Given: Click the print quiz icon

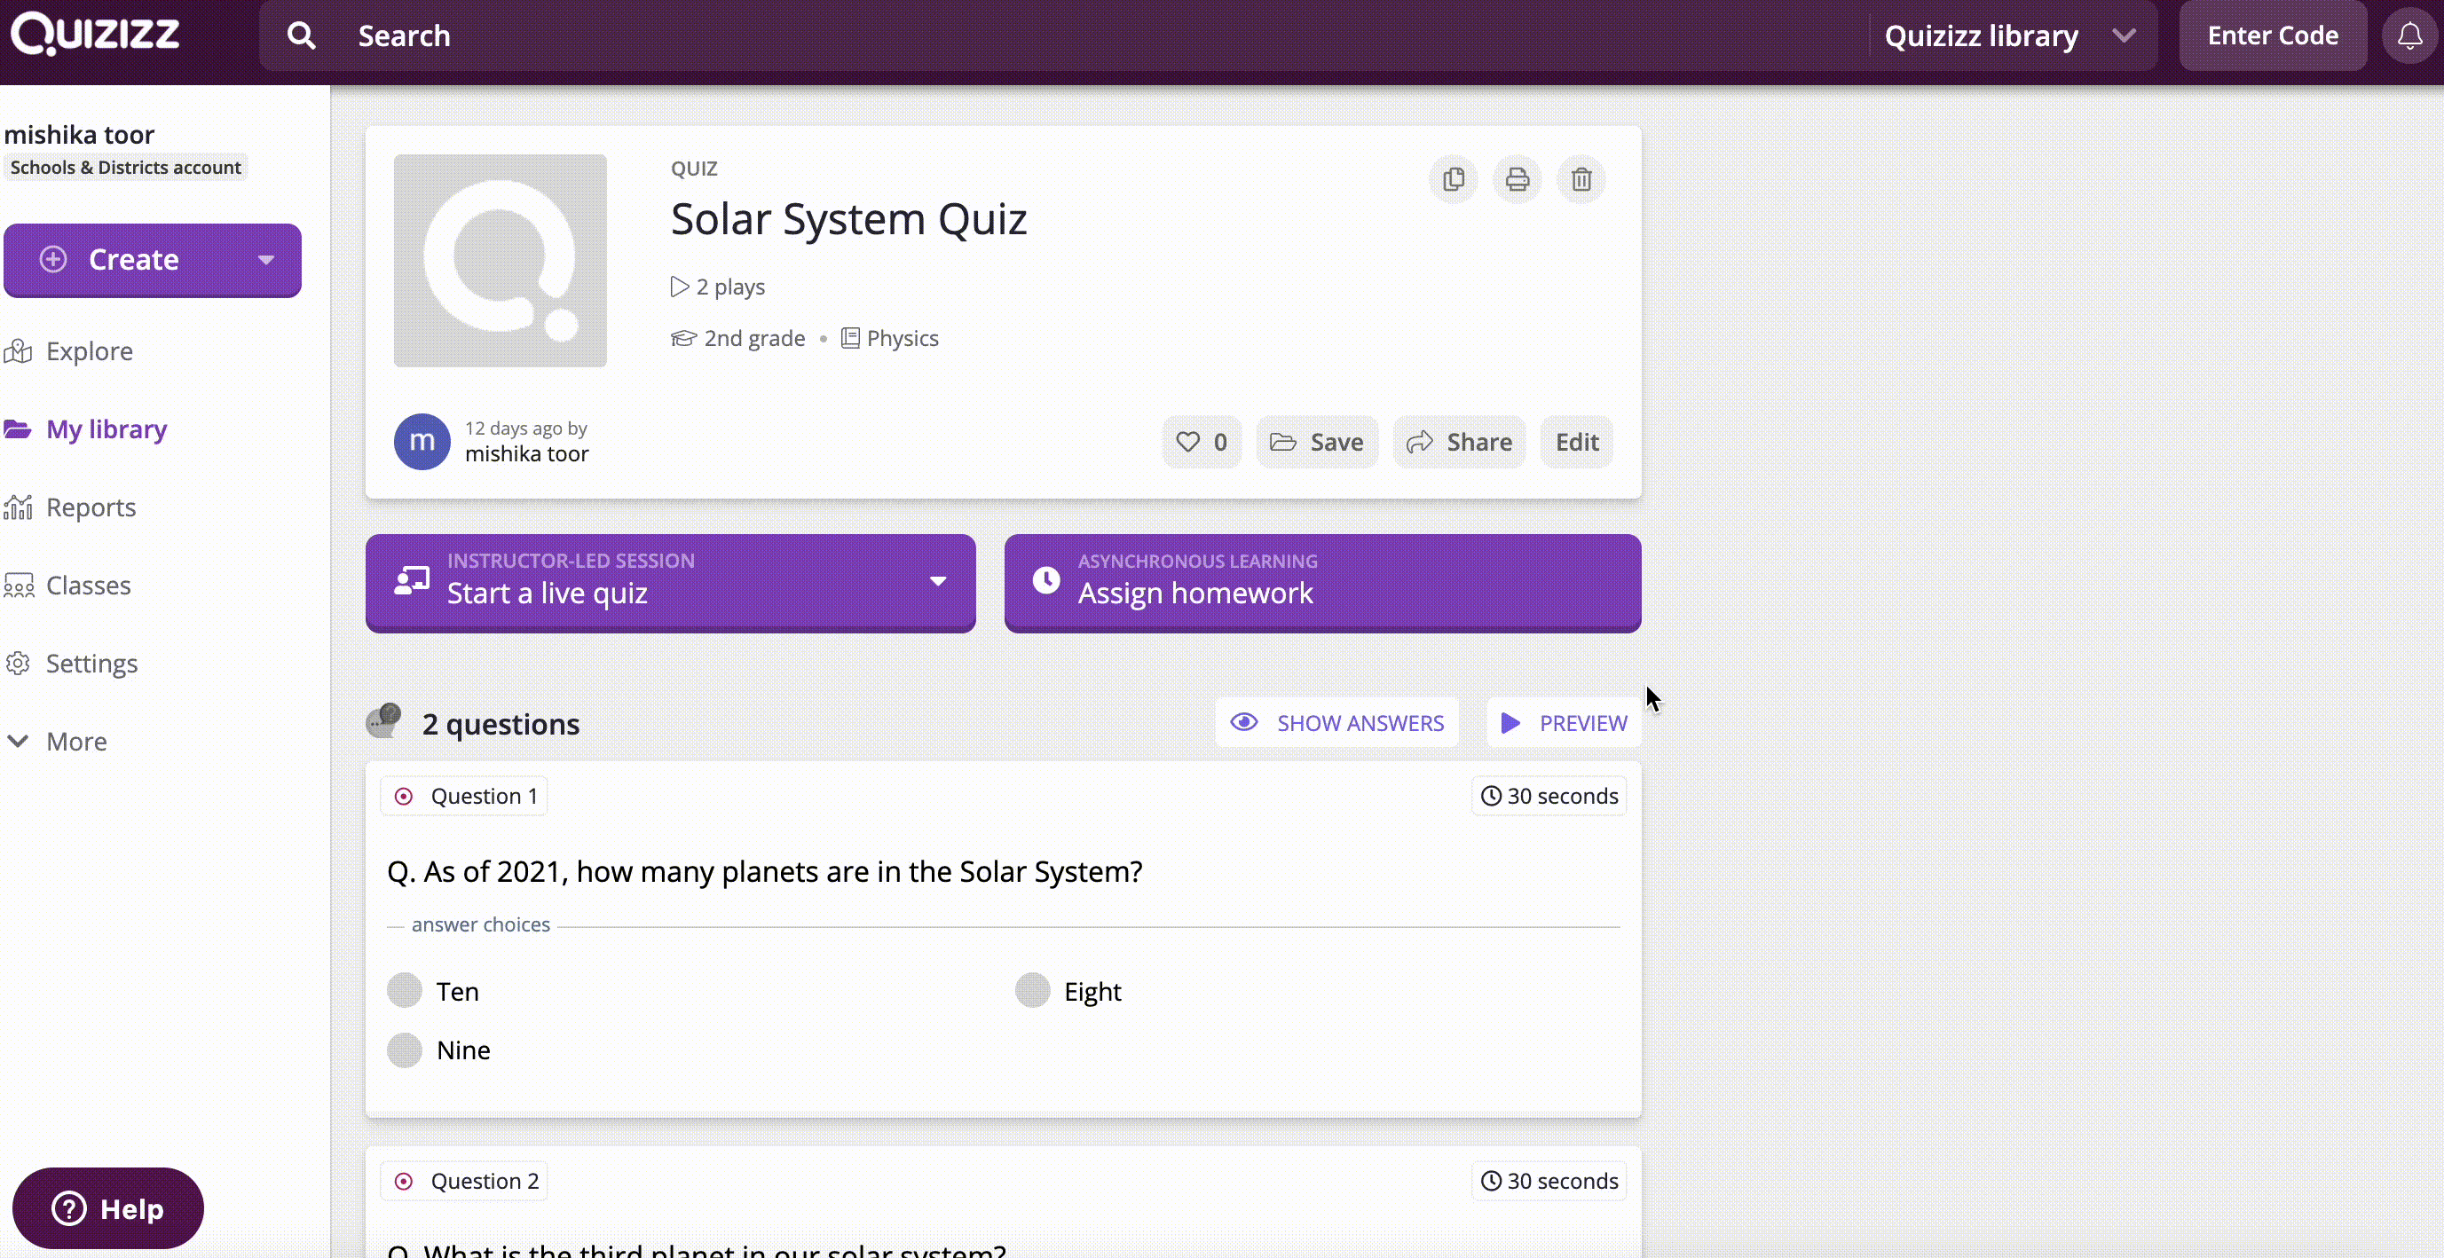Looking at the screenshot, I should click(1517, 178).
